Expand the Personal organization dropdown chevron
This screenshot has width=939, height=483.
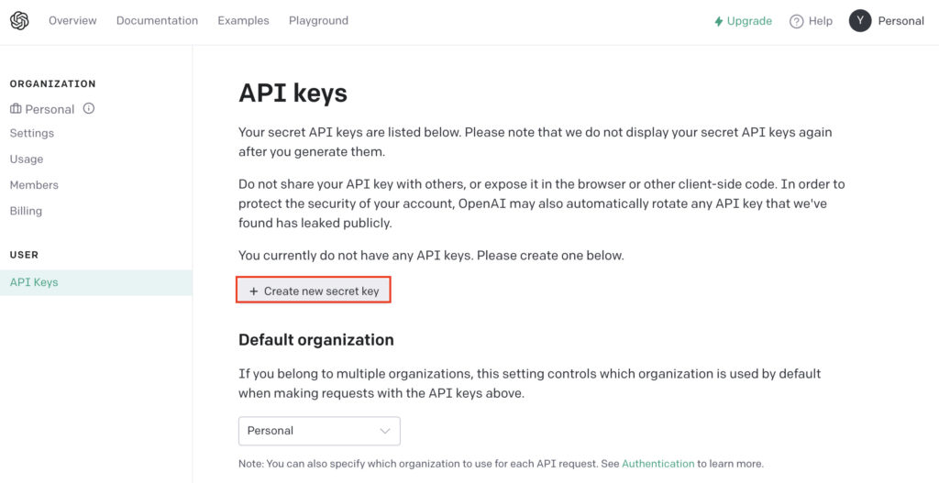385,431
